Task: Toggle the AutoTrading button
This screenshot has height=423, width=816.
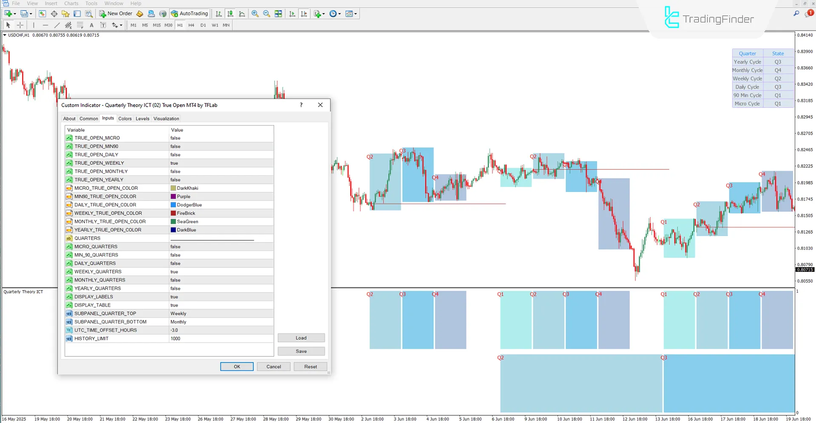Action: click(190, 14)
